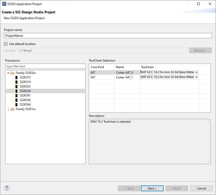Image resolution: width=216 pixels, height=195 pixels.
Task: Expand the Family S32K1xx tree node
Action: tap(8, 109)
